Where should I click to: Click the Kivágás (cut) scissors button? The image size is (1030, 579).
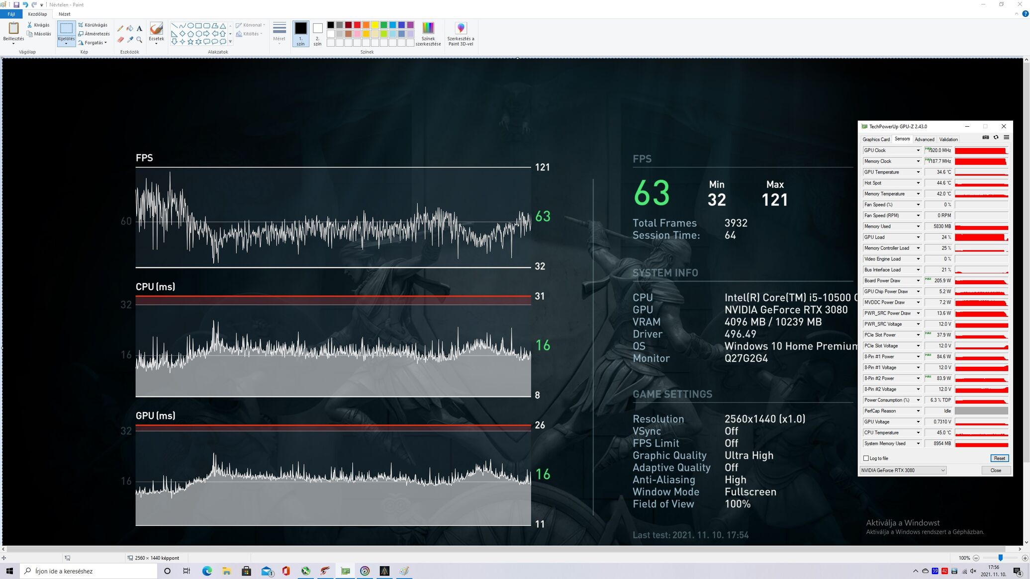(x=38, y=25)
